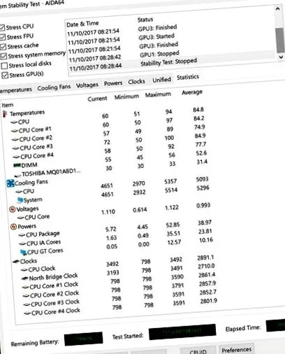Viewport: 285px width, 354px height.
Task: Click the log scrollbar thumb
Action: pos(279,40)
